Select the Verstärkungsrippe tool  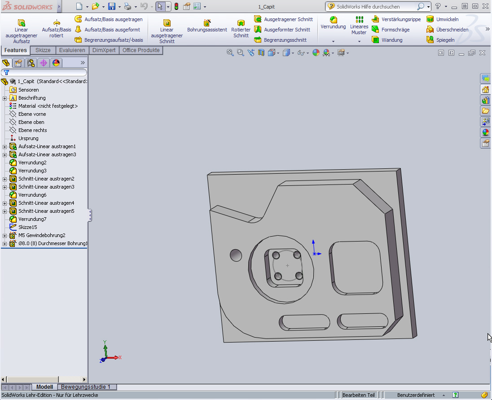396,19
